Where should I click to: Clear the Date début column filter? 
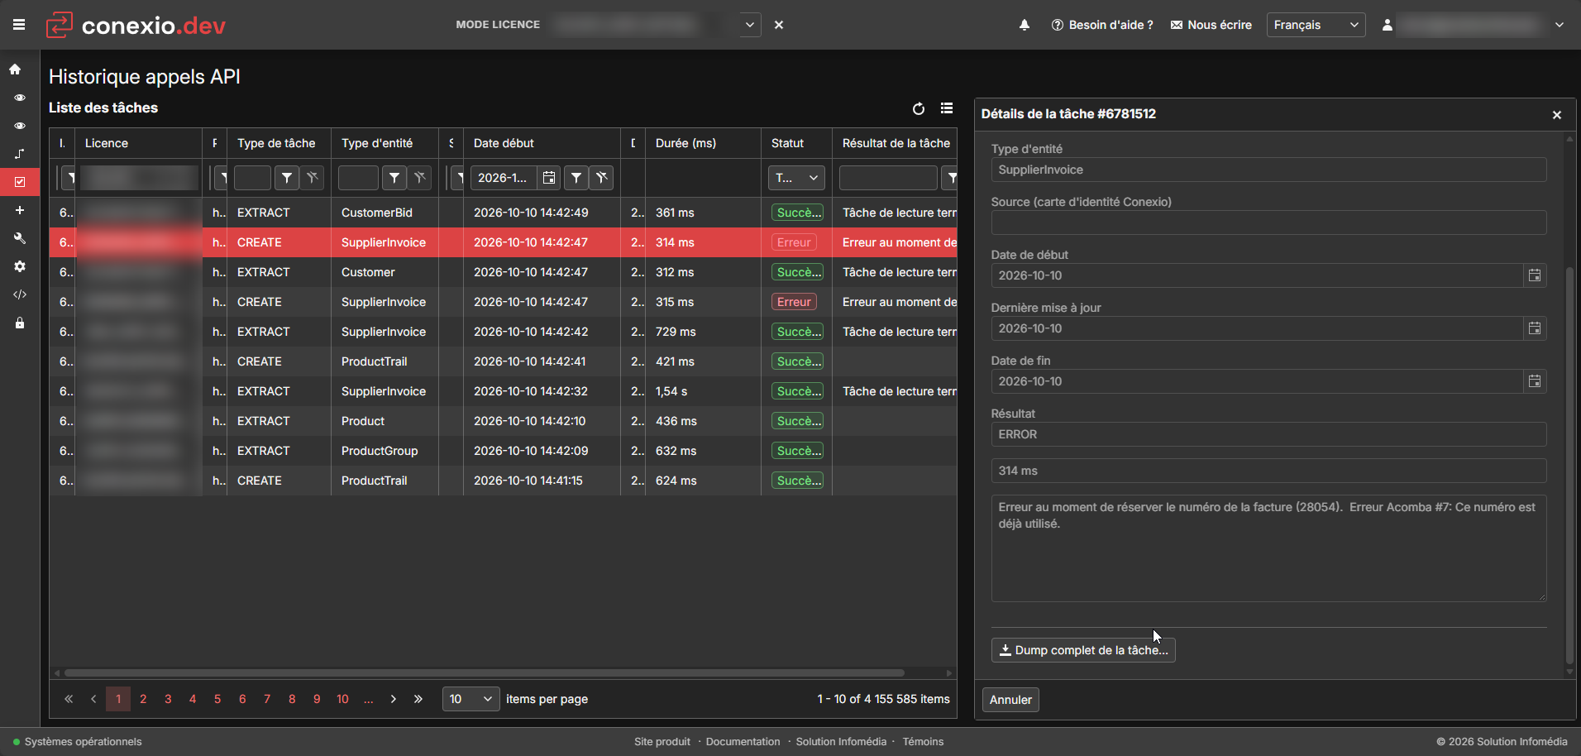coord(602,178)
